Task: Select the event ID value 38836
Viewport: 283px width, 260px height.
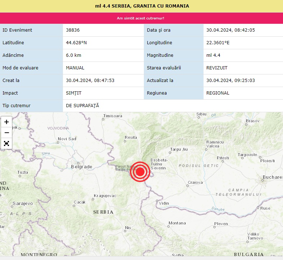Action: (x=73, y=30)
